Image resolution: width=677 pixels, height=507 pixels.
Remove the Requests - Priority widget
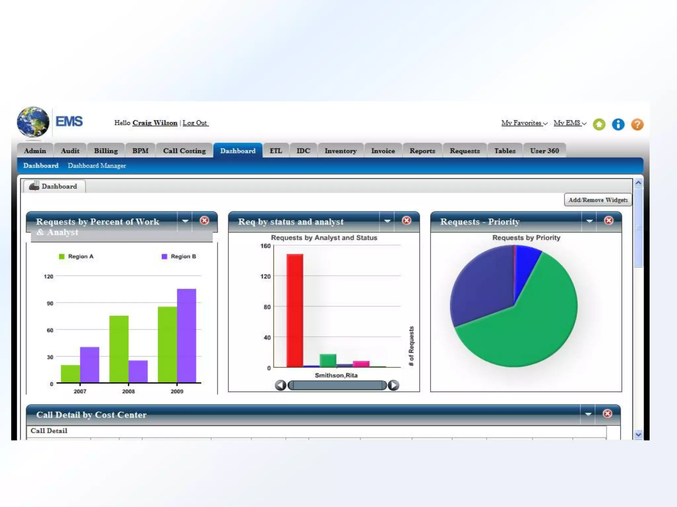(609, 220)
